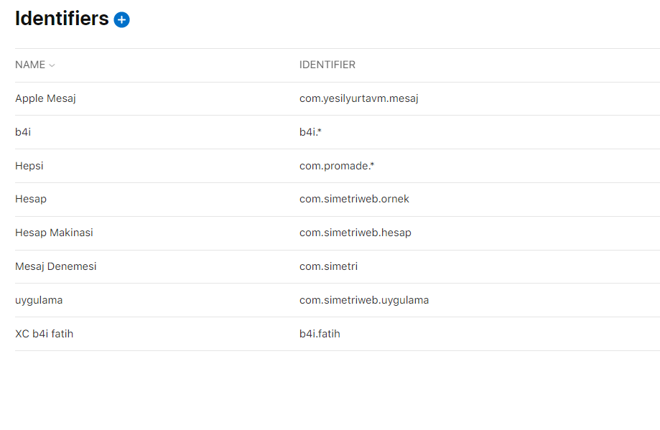Select the uygulama identifier
The image size is (660, 430).
pyautogui.click(x=39, y=300)
